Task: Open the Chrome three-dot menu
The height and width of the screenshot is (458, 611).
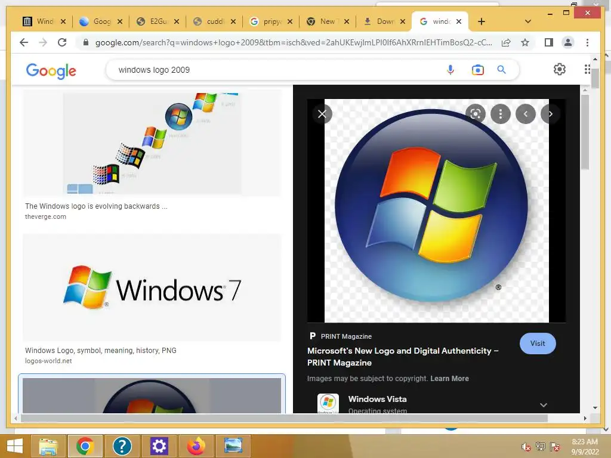Action: pyautogui.click(x=587, y=42)
